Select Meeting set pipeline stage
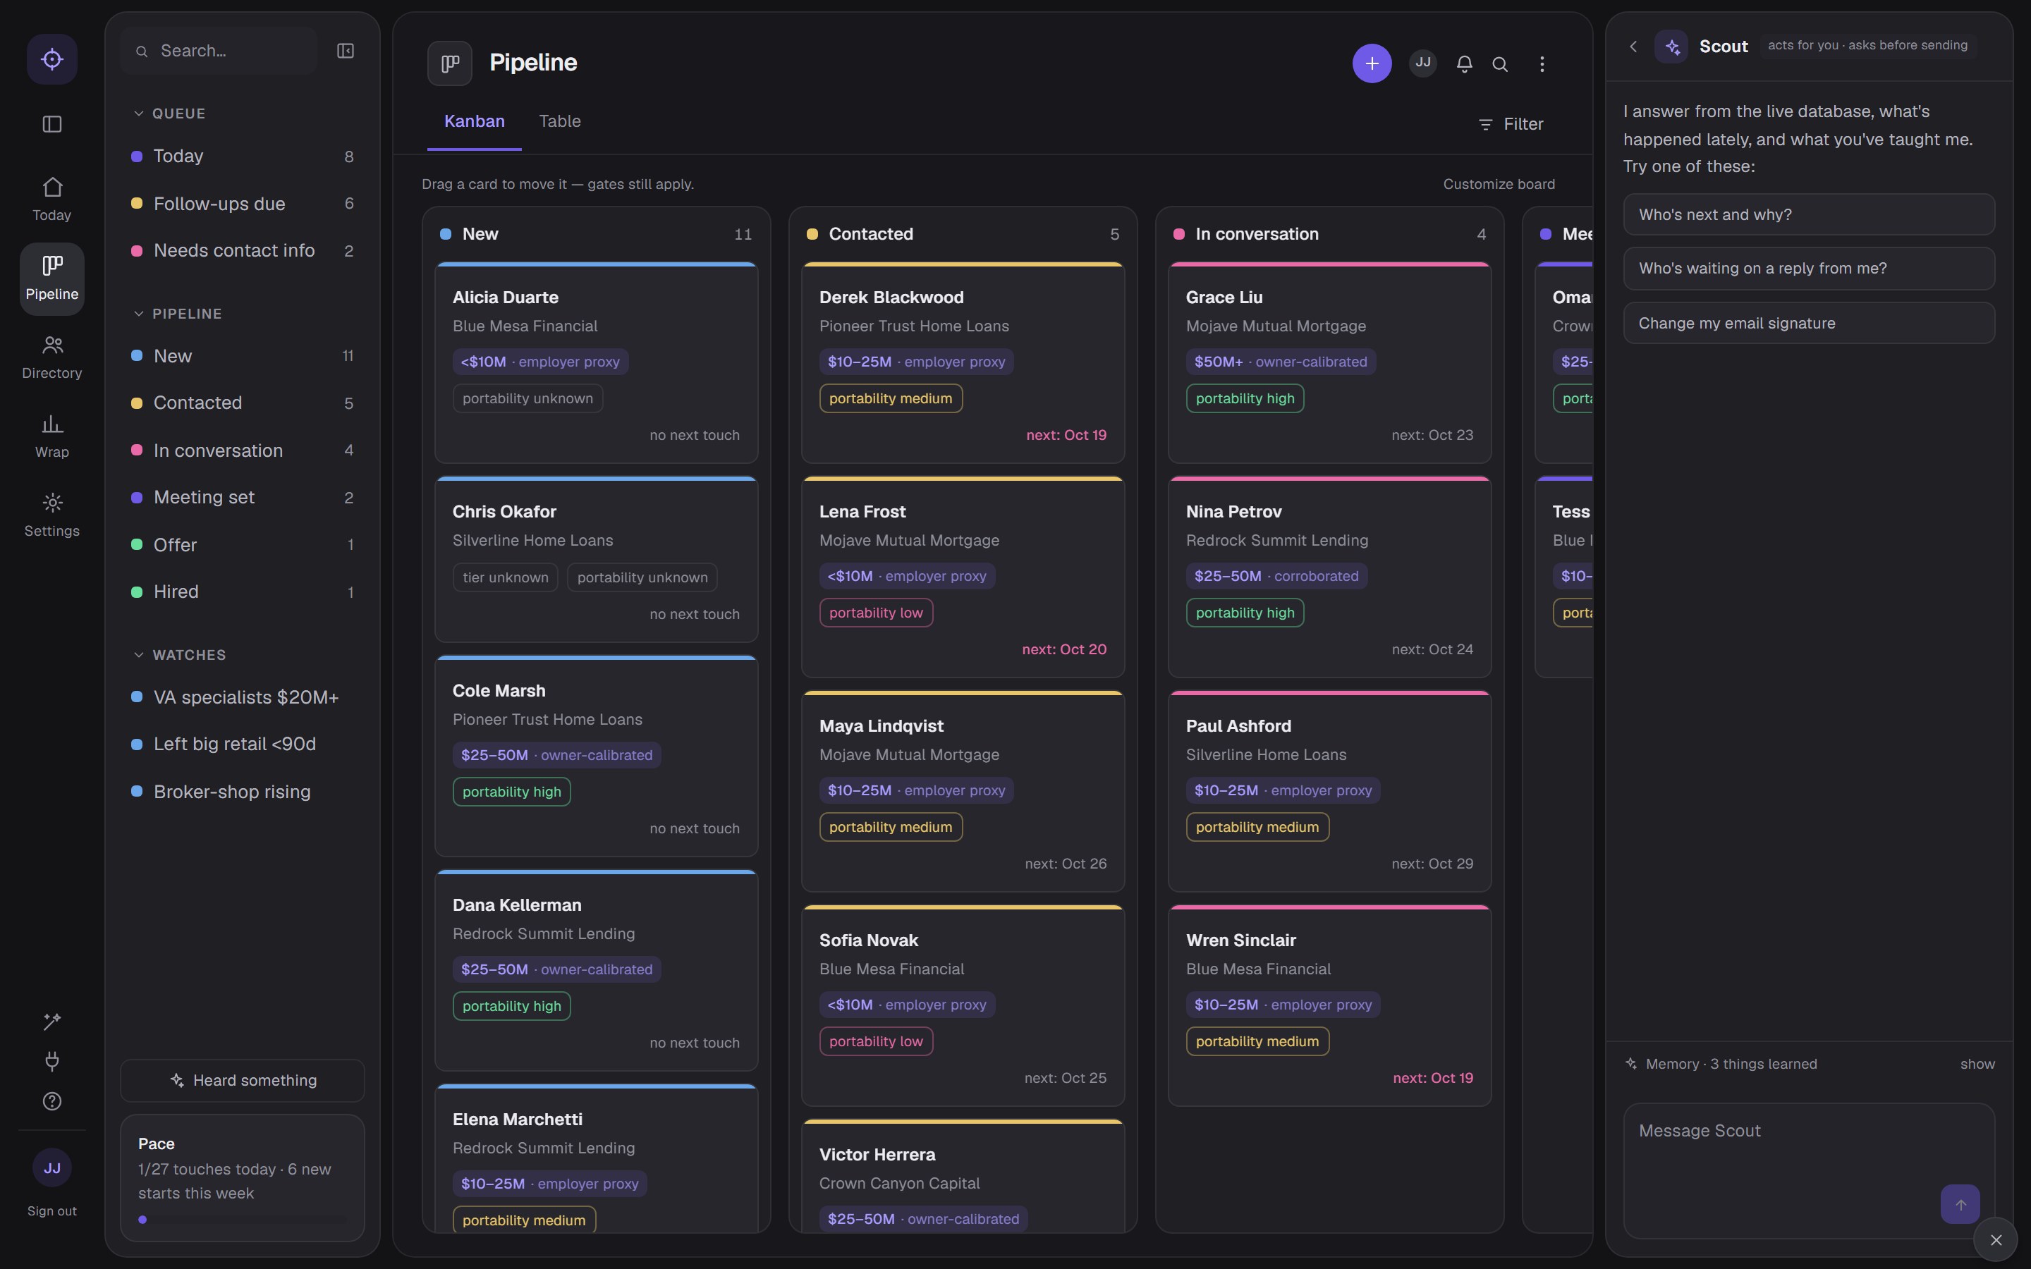Image resolution: width=2031 pixels, height=1269 pixels. 243,497
